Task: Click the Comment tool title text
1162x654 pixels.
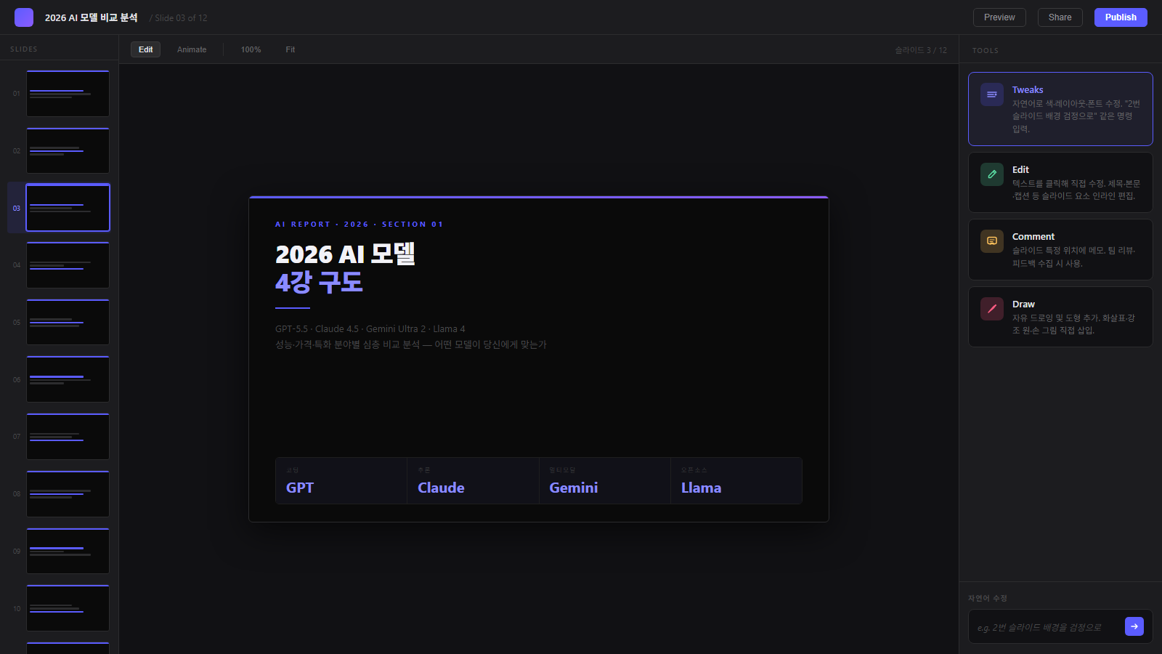Action: (x=1033, y=237)
